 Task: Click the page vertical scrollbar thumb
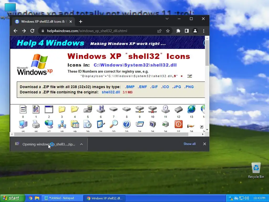(207, 53)
